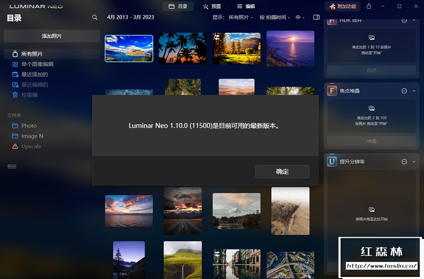424x279 pixels.
Task: Click the share export icon
Action: pyautogui.click(x=369, y=6)
